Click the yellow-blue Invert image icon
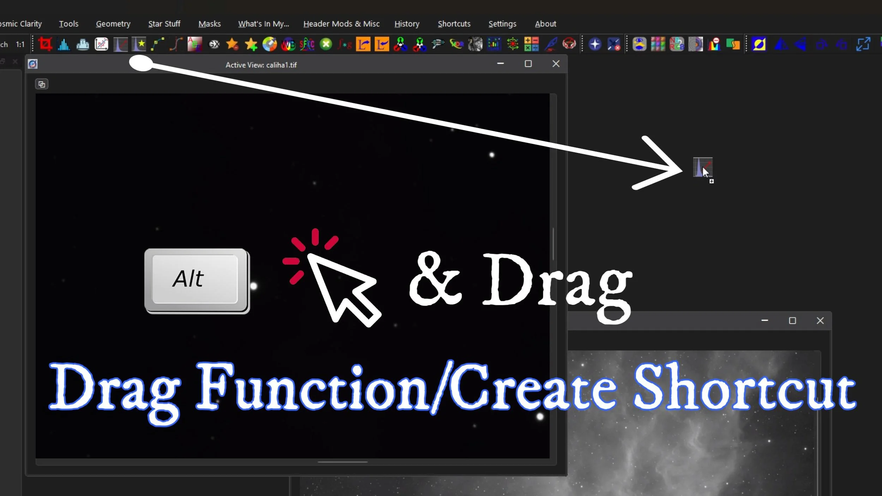The image size is (882, 496). (759, 44)
